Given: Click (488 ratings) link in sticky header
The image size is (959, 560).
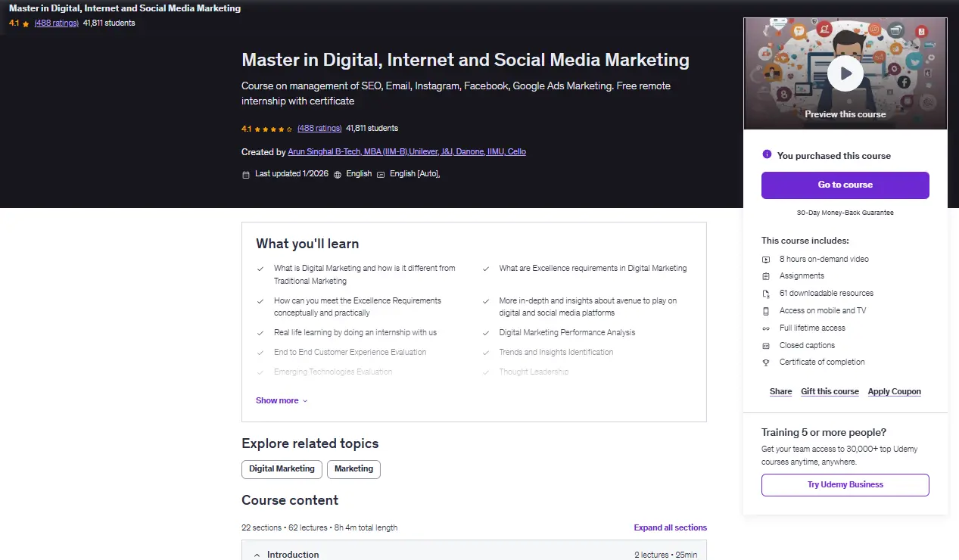Looking at the screenshot, I should (57, 23).
